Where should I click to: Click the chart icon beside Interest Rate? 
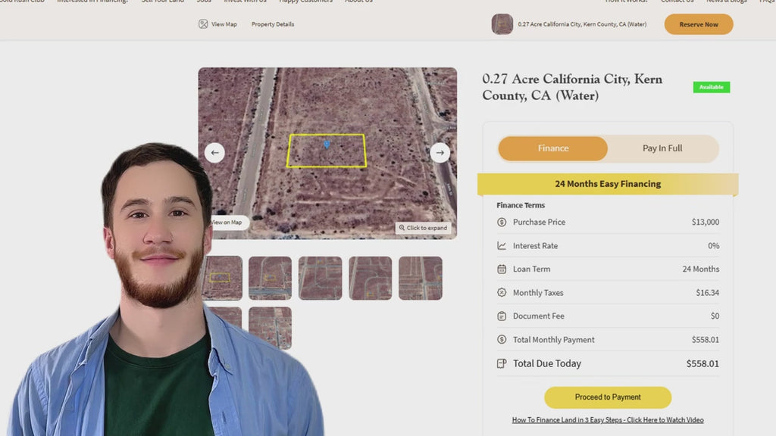pyautogui.click(x=502, y=246)
